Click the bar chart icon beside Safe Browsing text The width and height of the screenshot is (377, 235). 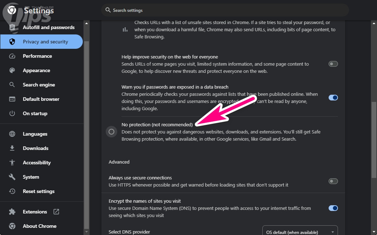pyautogui.click(x=125, y=30)
